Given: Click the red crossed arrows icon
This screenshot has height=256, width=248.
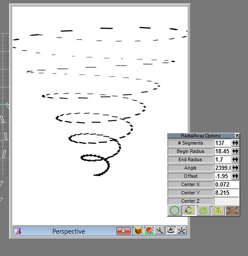Looking at the screenshot, I should click(x=232, y=211).
